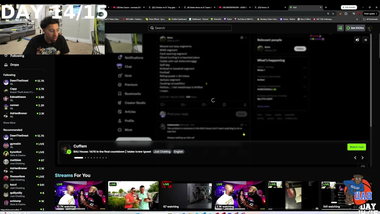Open kozzi avatar in Recommended list
Image resolution: width=380 pixels, height=214 pixels.
pos(6,186)
